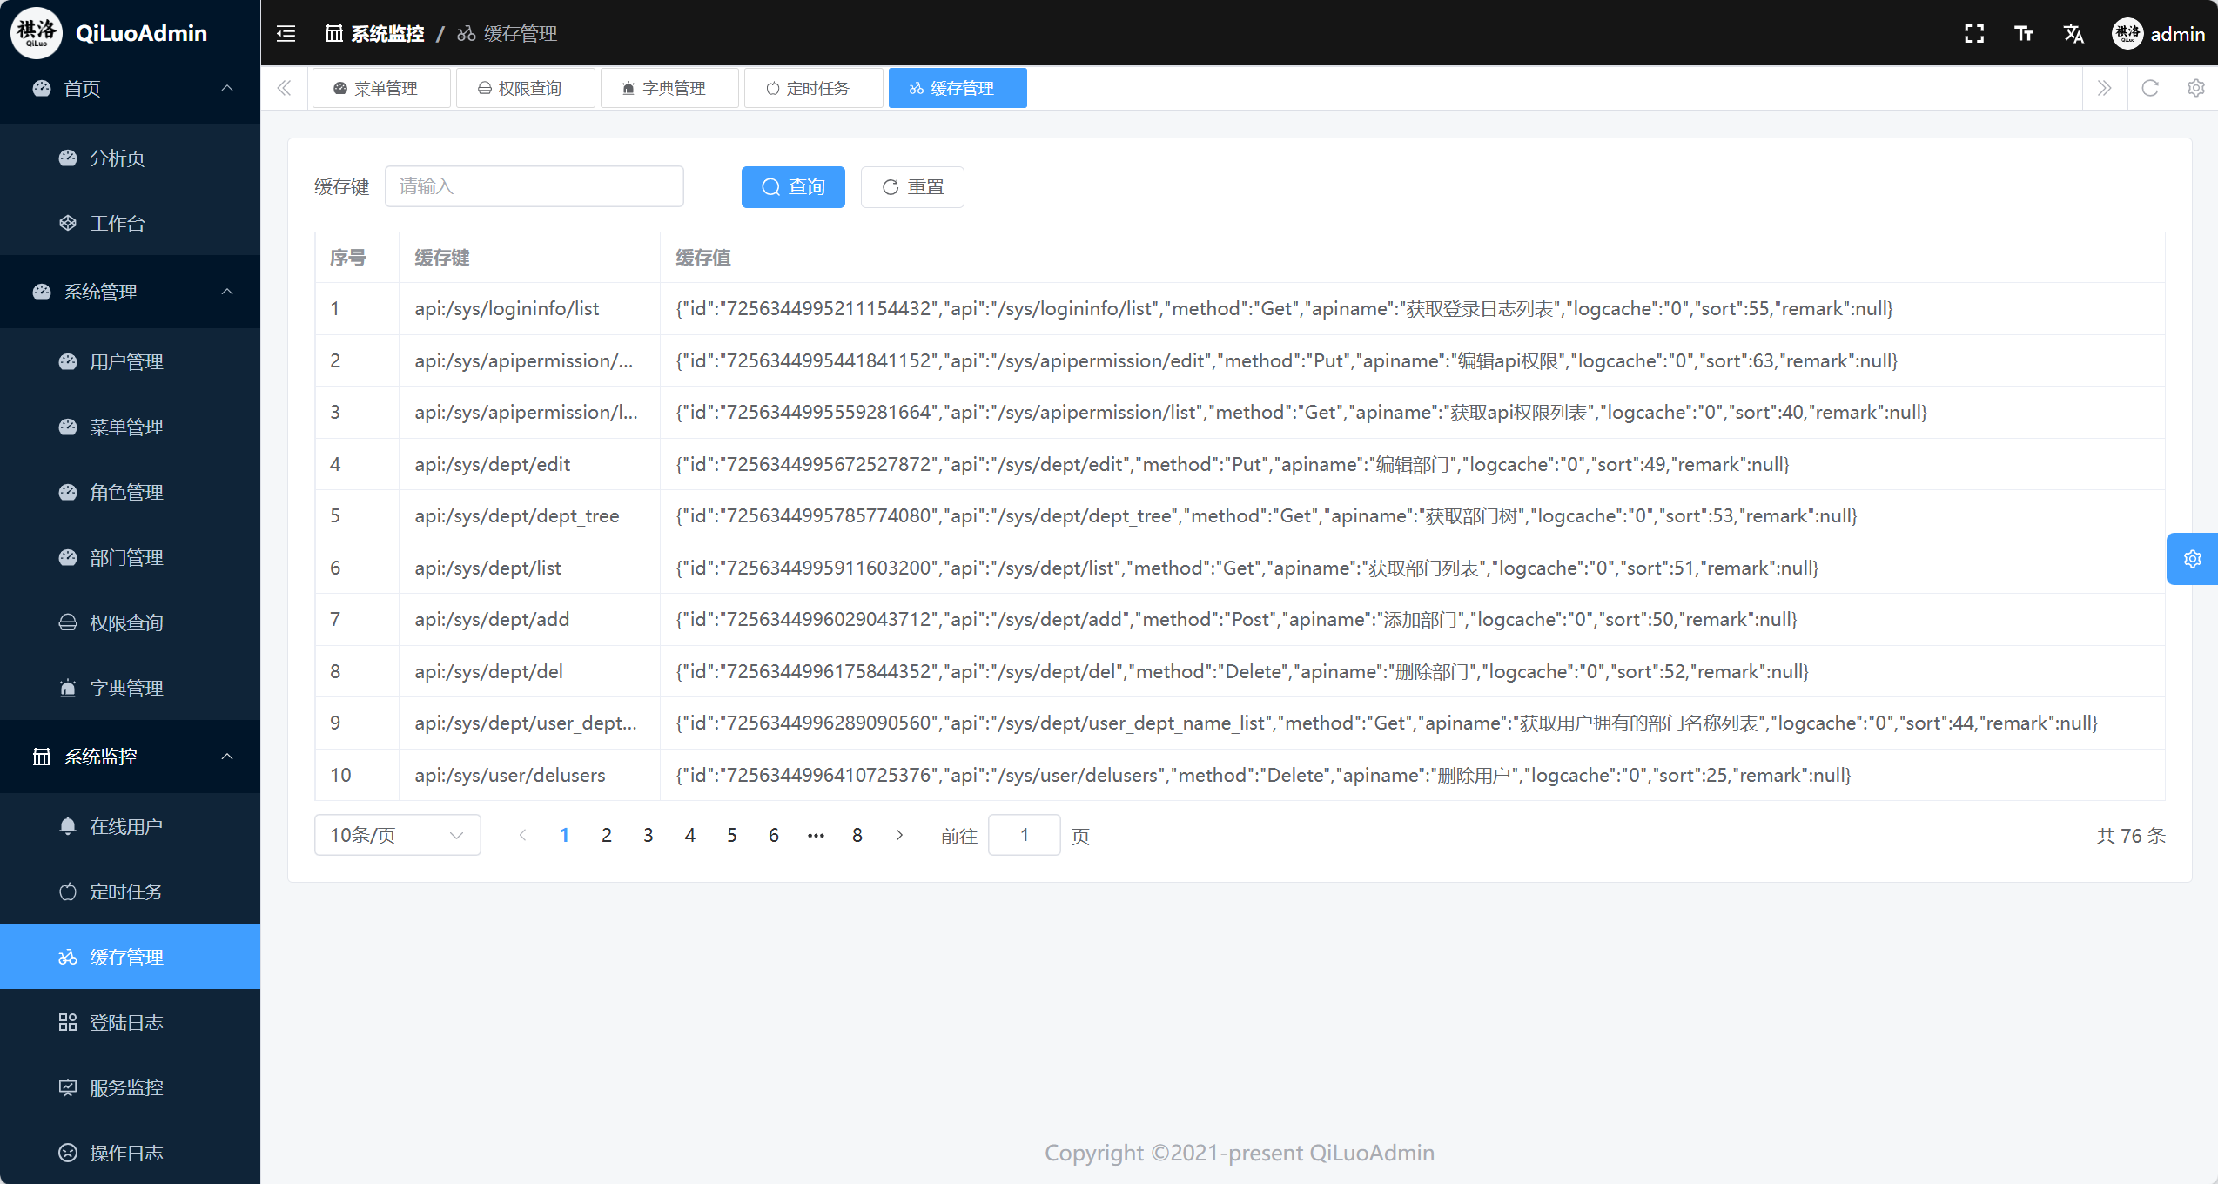The image size is (2218, 1184).
Task: Go to 部门管理 in sidebar
Action: coord(131,557)
